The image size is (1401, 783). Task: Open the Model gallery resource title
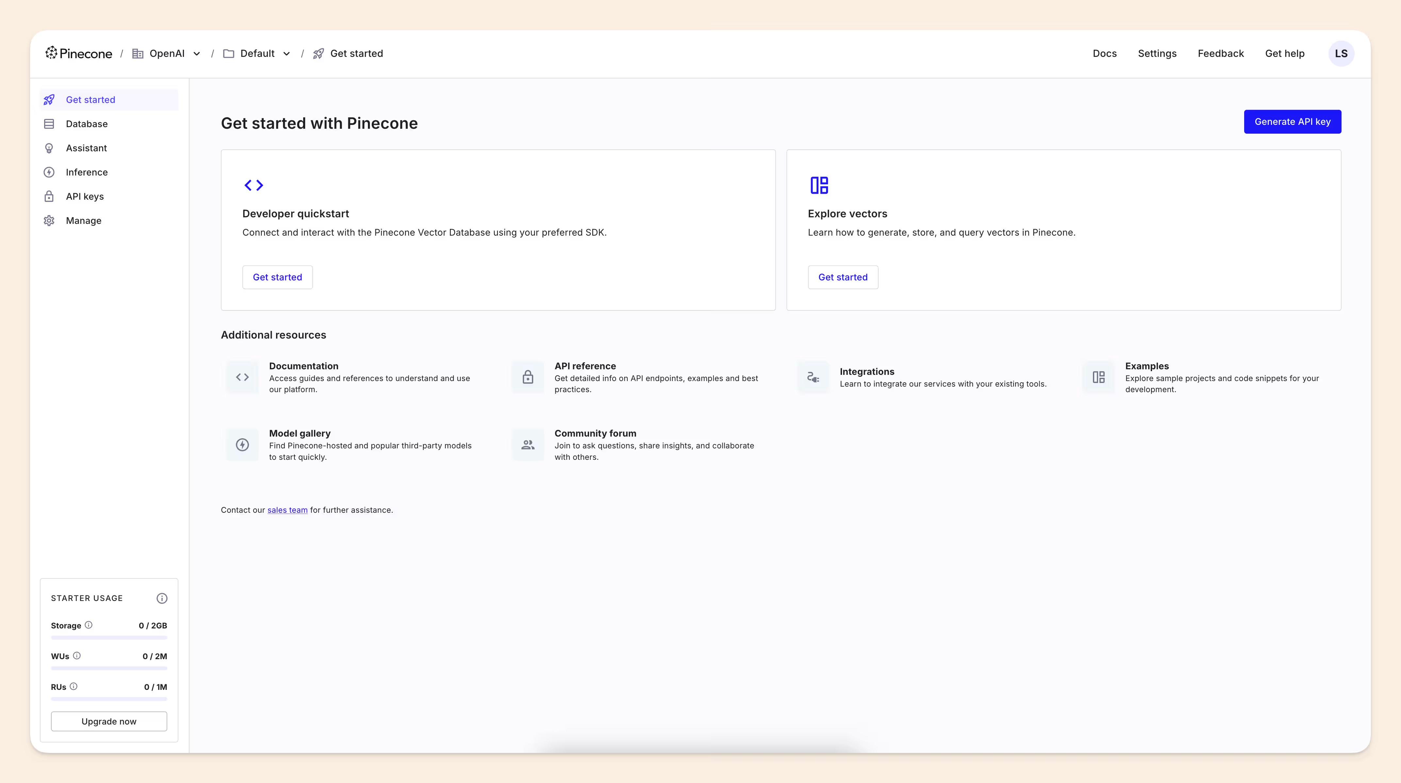coord(300,433)
